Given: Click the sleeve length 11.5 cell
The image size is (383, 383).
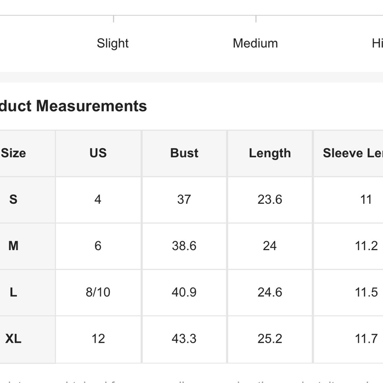Looking at the screenshot, I should click(x=366, y=293).
